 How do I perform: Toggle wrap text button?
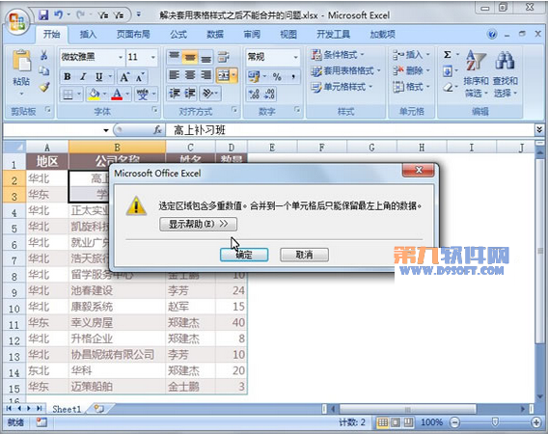click(223, 57)
